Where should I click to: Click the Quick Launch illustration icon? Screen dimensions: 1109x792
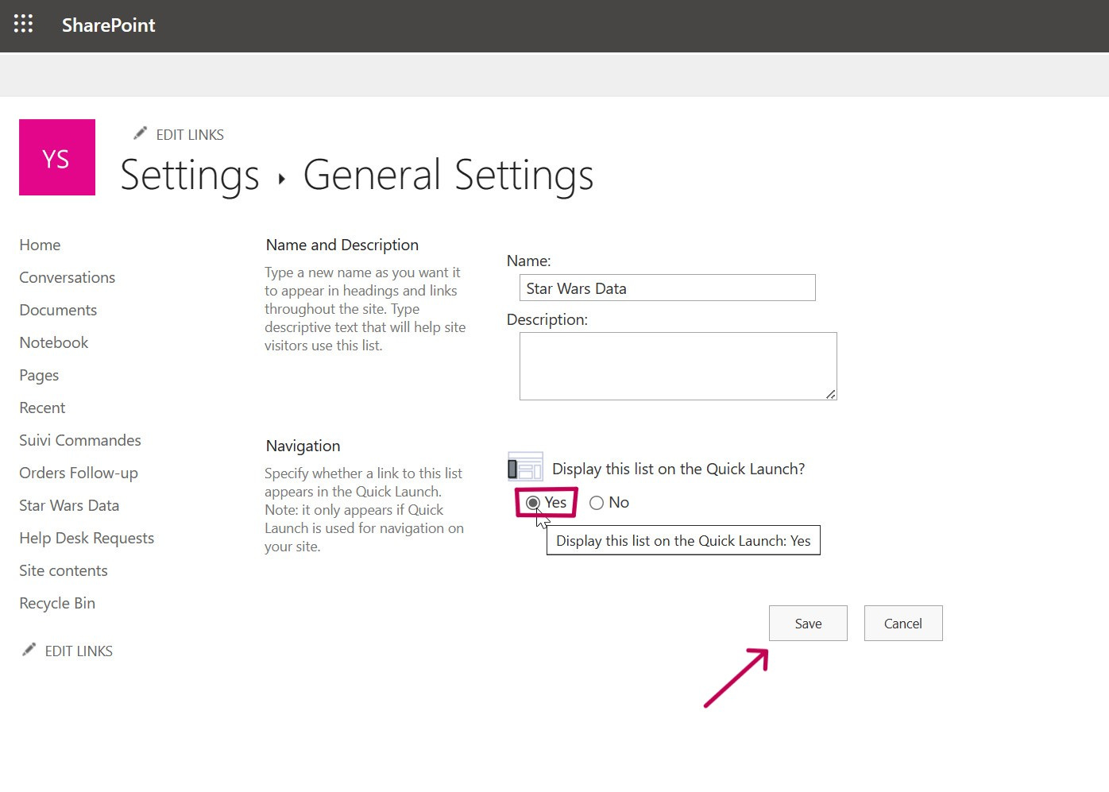[525, 467]
